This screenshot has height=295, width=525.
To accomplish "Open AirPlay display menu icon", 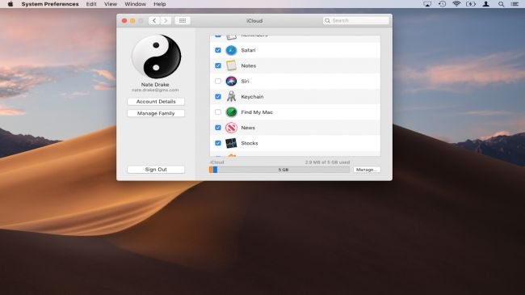I will tap(427, 4).
